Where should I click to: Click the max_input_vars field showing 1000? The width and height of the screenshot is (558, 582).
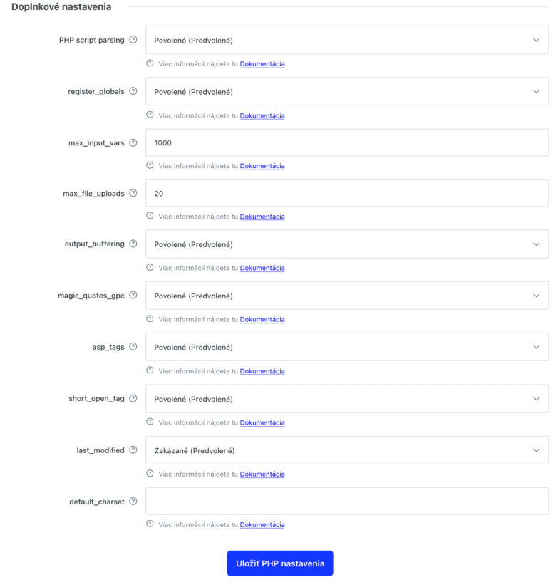point(347,142)
